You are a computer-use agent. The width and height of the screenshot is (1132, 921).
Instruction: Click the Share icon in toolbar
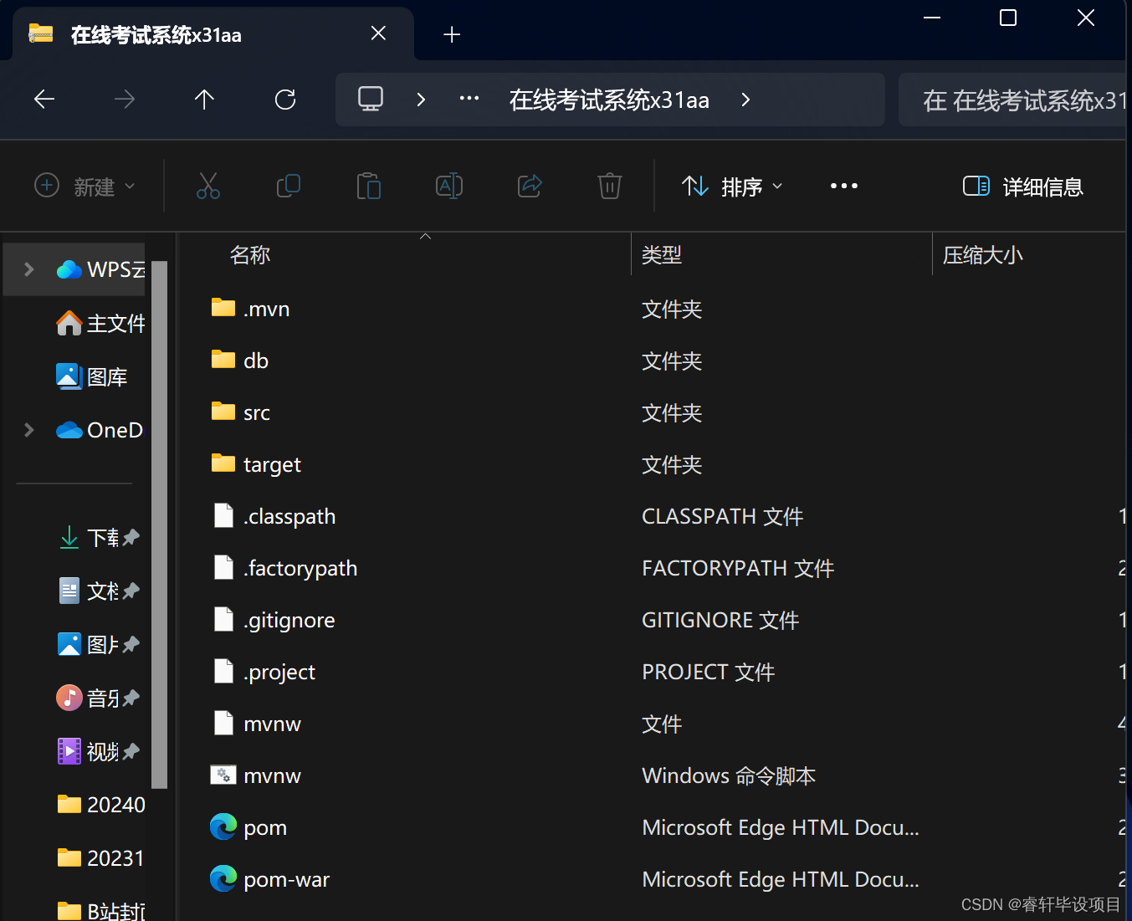click(x=529, y=186)
